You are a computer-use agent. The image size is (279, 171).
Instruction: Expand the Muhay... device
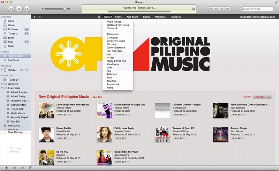point(2,70)
